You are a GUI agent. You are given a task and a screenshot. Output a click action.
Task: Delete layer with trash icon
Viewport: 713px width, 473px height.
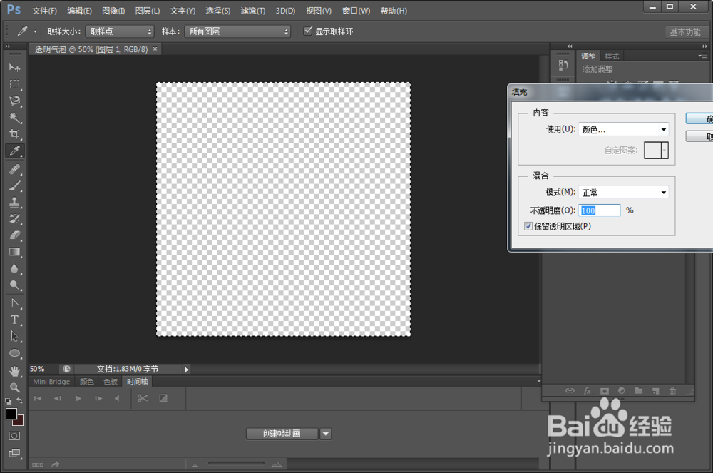click(672, 391)
